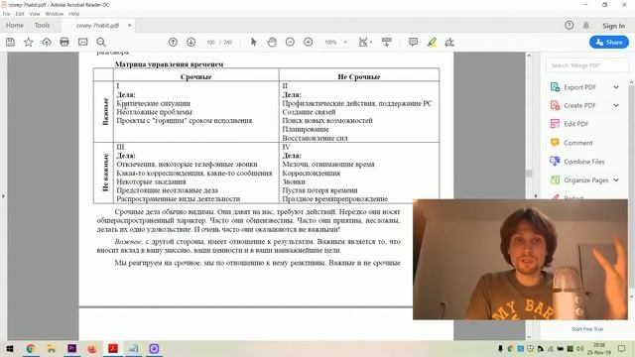Bookmark document with the star icon
635x357 pixels.
[29, 42]
